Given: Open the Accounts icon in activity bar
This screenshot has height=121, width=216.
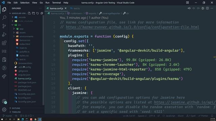Looking at the screenshot, I should 4,102.
